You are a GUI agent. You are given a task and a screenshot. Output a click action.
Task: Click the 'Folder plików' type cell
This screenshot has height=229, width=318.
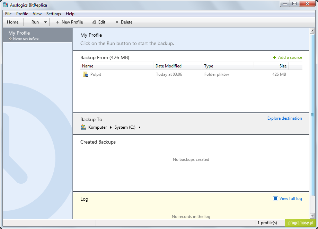(x=217, y=74)
